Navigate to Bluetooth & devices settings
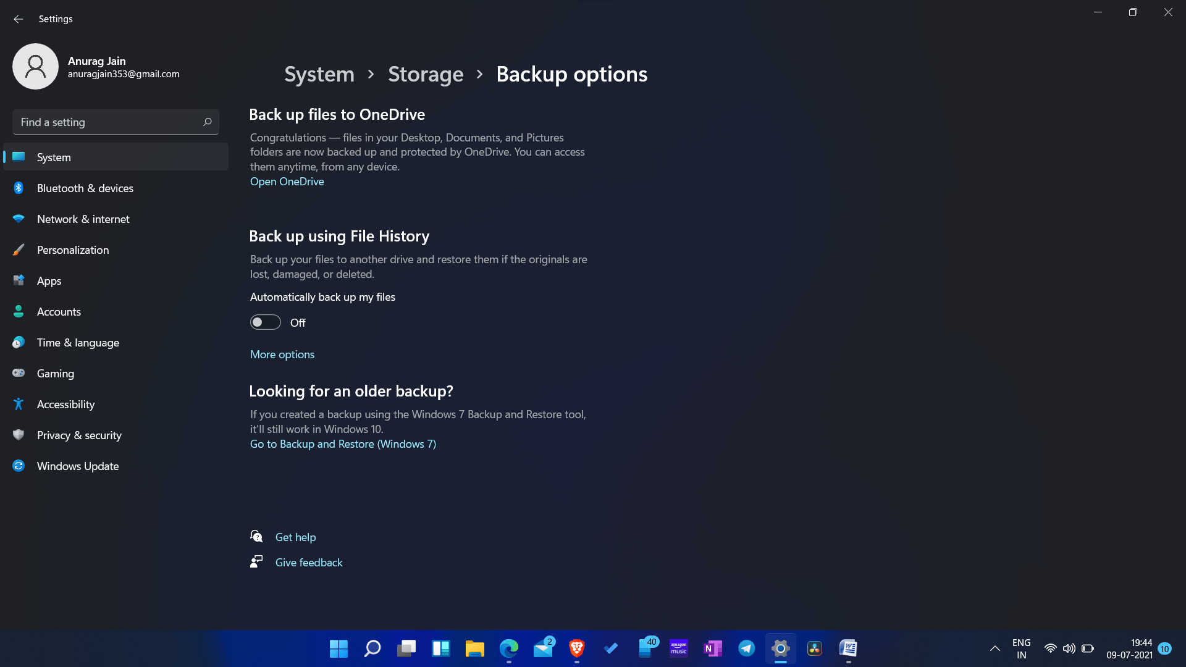1186x667 pixels. point(85,187)
